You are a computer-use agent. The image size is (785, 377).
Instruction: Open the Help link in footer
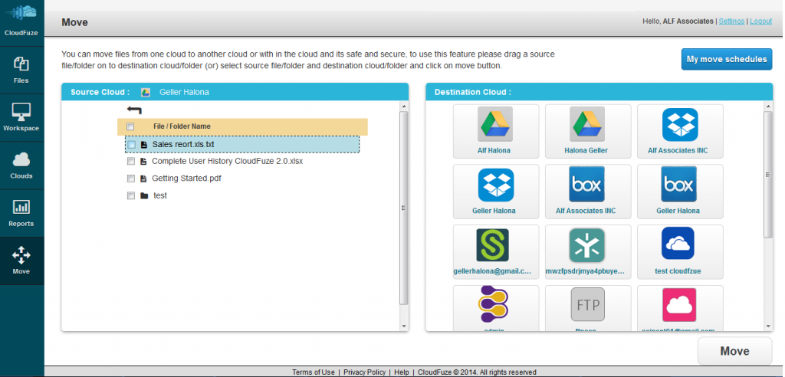[x=402, y=372]
